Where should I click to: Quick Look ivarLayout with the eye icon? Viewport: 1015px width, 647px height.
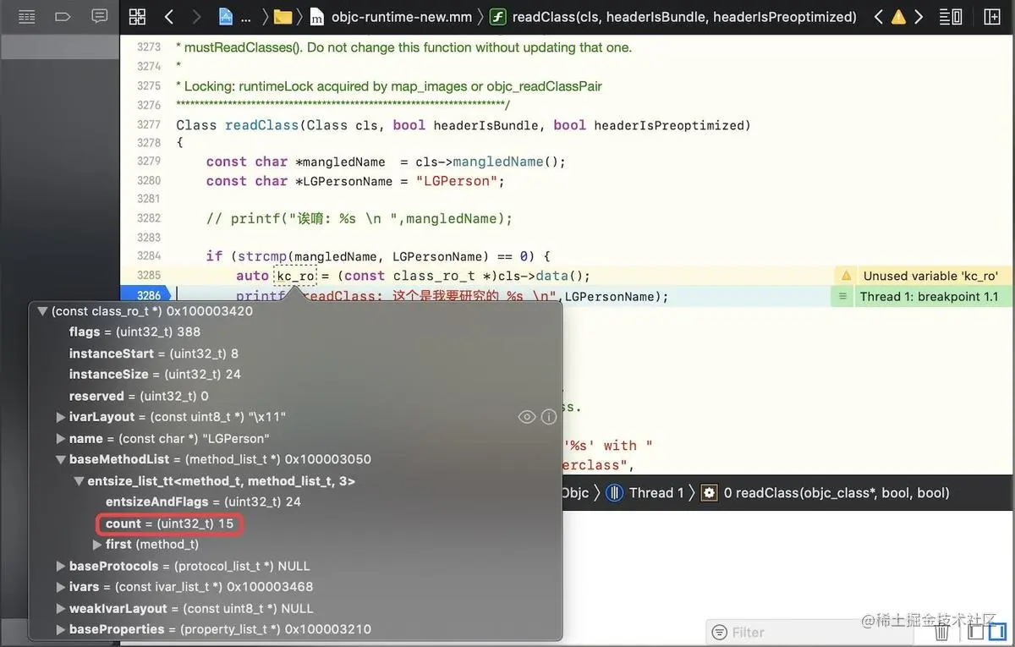[526, 417]
